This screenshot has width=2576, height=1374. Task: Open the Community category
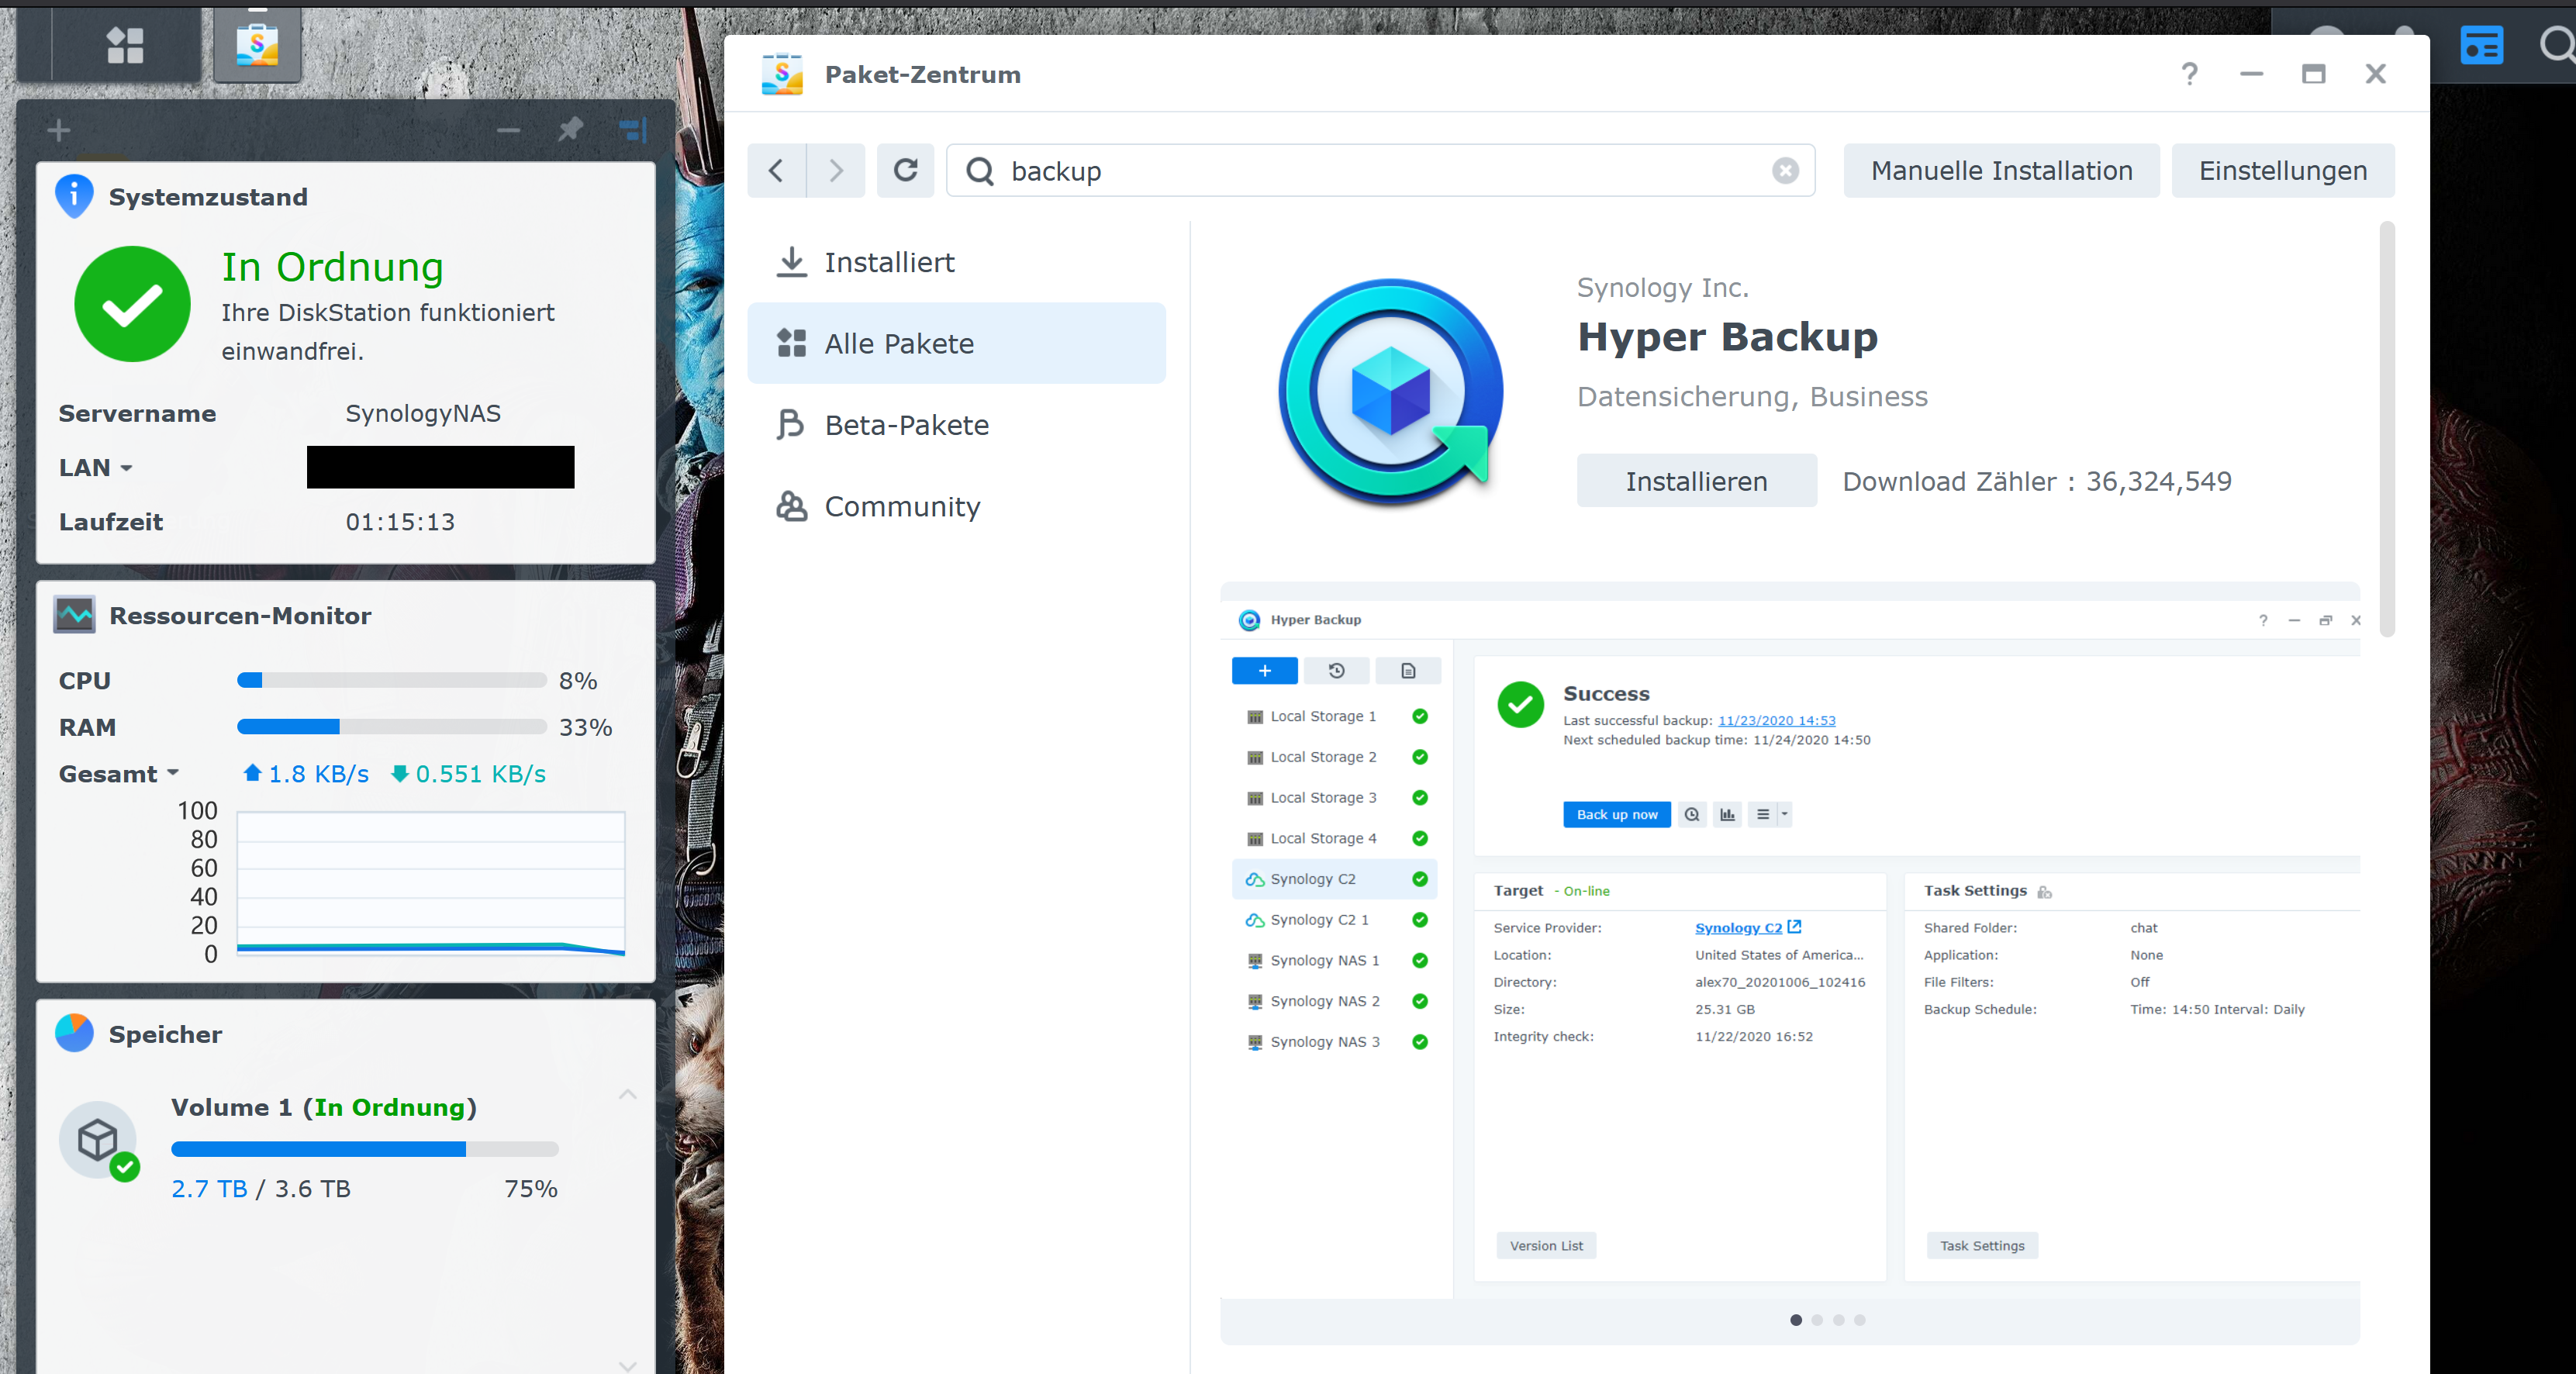[x=956, y=506]
